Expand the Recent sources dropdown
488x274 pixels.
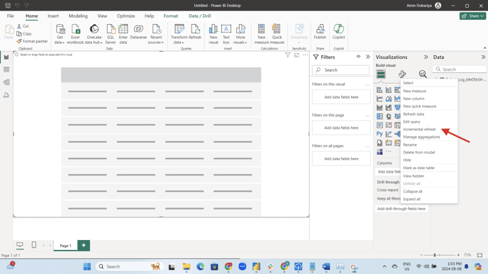156,34
